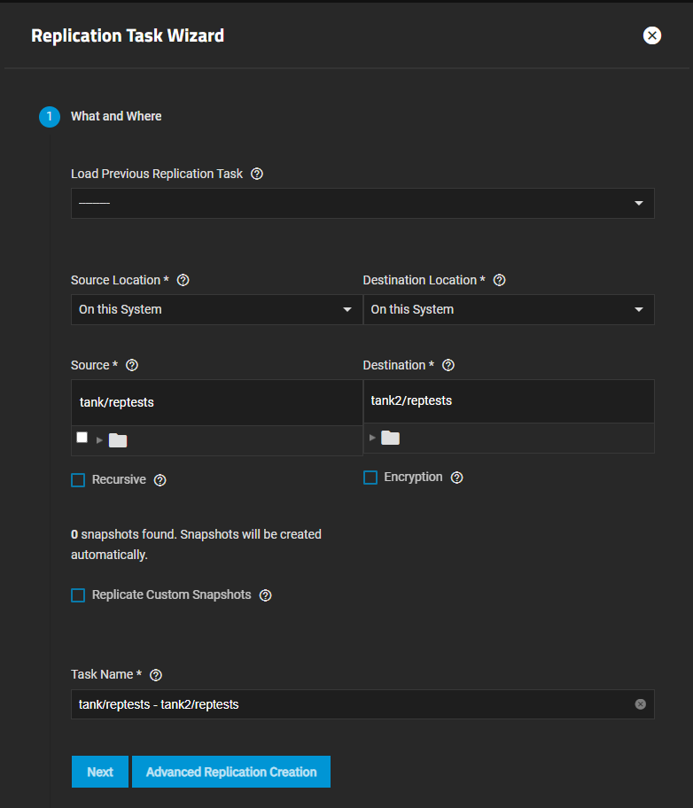Viewport: 693px width, 808px height.
Task: Click Task Name help icon
Action: tap(156, 675)
